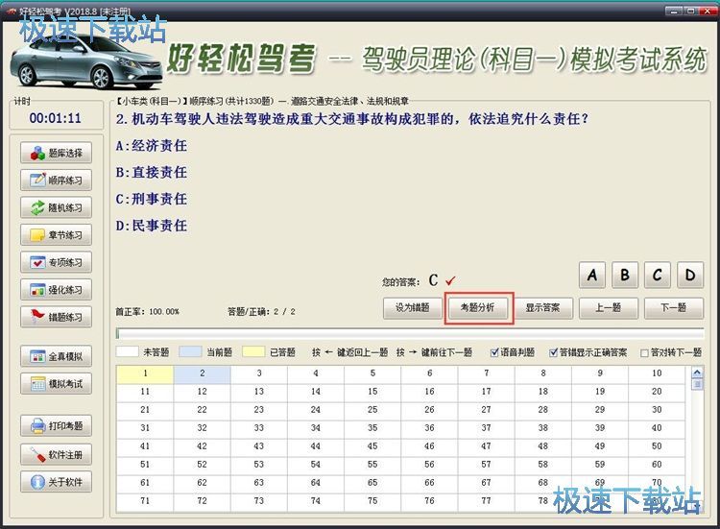The height and width of the screenshot is (529, 720).
Task: Toggle 语音判题 voice judging checkbox
Action: coord(494,352)
